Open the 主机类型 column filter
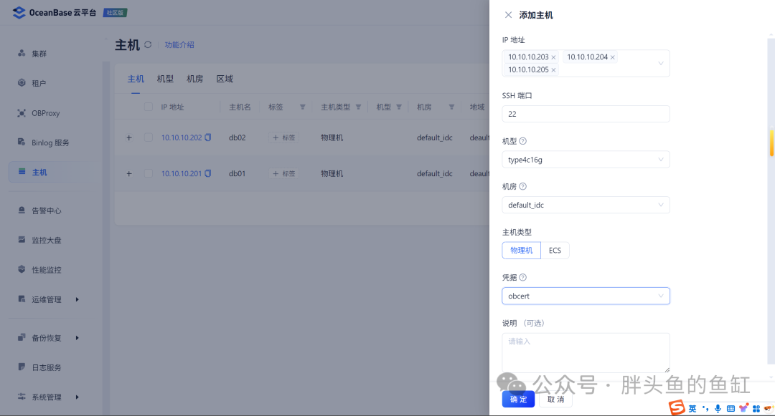Screen dimensions: 775x416 [x=358, y=107]
